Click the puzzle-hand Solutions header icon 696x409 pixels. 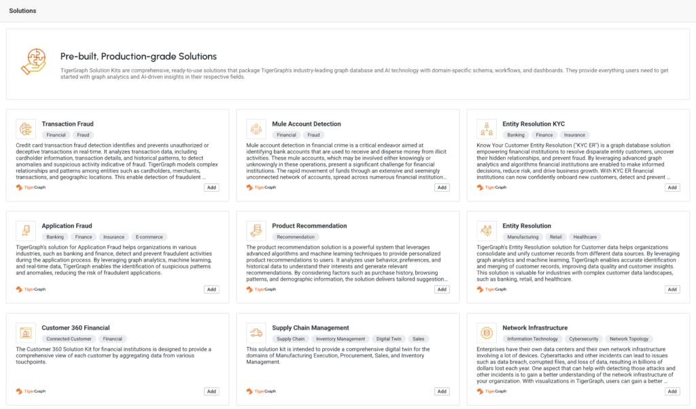pyautogui.click(x=34, y=62)
